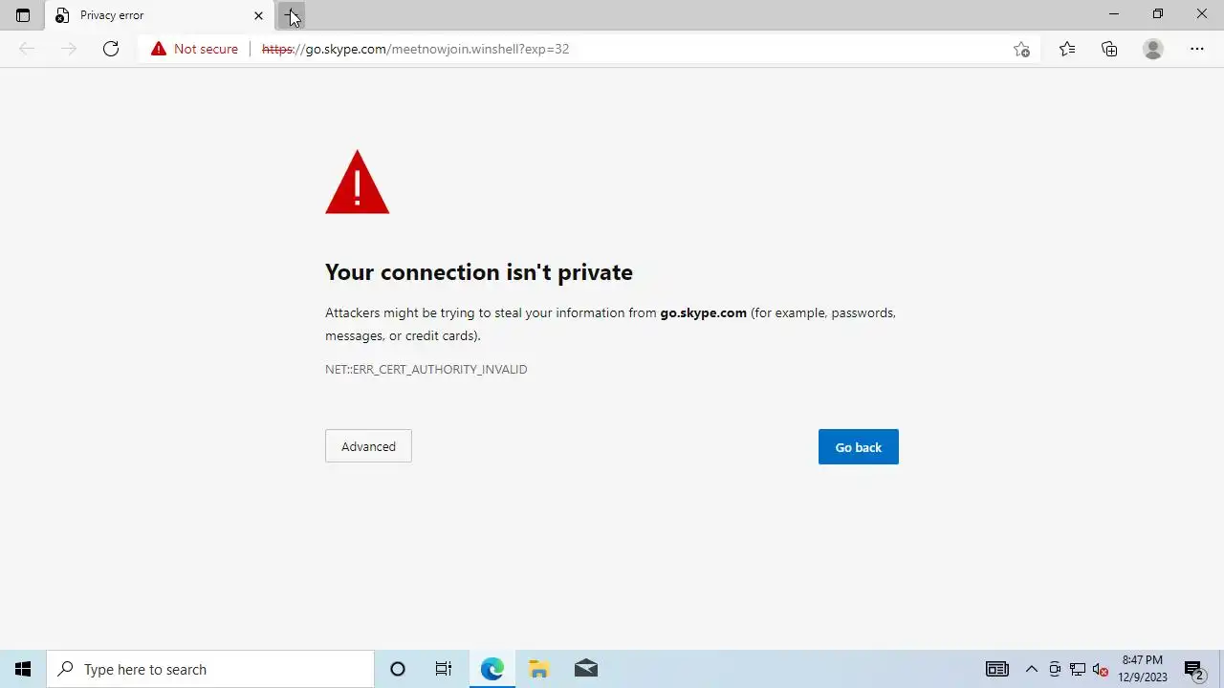Screen dimensions: 1224x688
Task: Close the Privacy error tab
Action: (258, 15)
